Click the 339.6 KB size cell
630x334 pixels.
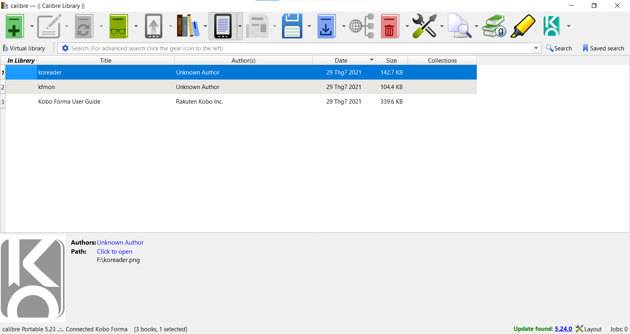click(x=391, y=102)
